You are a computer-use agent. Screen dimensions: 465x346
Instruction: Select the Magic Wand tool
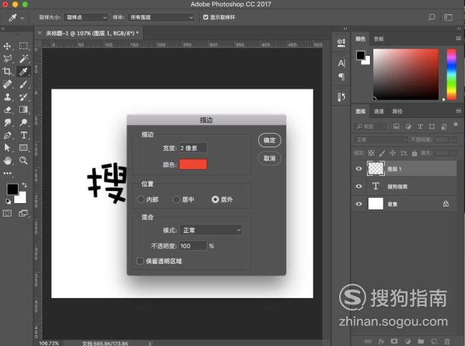pyautogui.click(x=24, y=59)
